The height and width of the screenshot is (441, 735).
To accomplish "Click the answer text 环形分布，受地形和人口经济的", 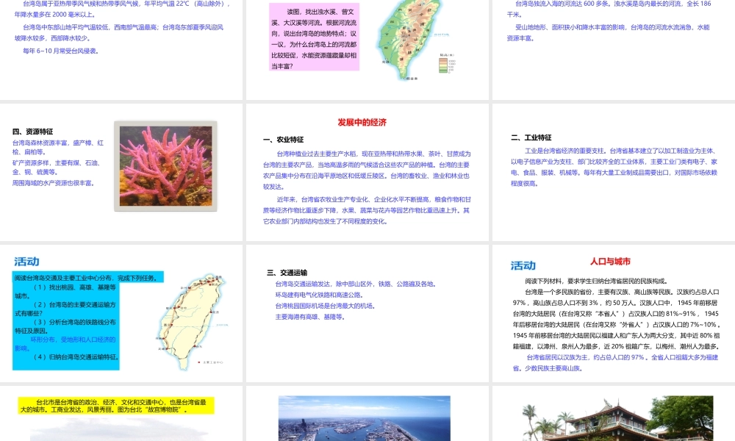I will (73, 340).
